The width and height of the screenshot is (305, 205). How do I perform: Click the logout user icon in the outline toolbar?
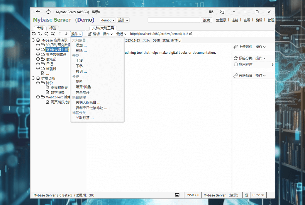pyautogui.click(x=40, y=34)
